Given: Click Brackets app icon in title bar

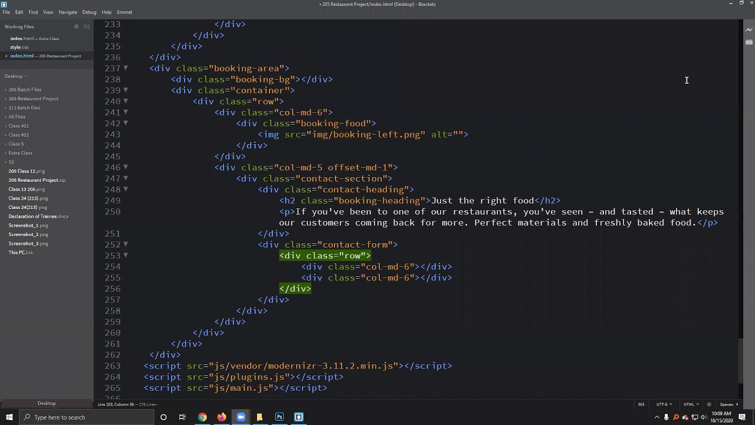Looking at the screenshot, I should tap(5, 4).
